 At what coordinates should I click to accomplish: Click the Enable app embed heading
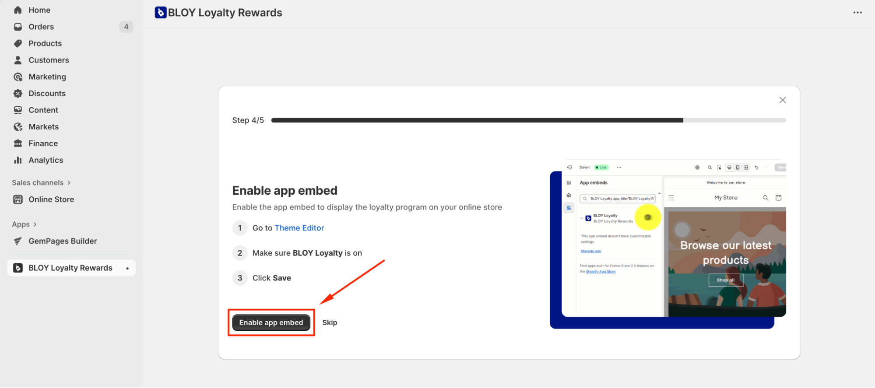coord(285,191)
